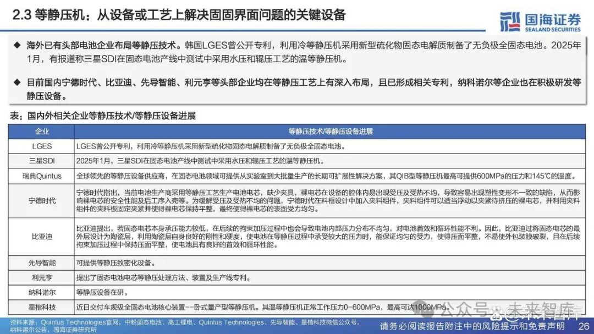Click the cell beginning "宁德时代指出"
This screenshot has height=334, width=594.
[330, 201]
